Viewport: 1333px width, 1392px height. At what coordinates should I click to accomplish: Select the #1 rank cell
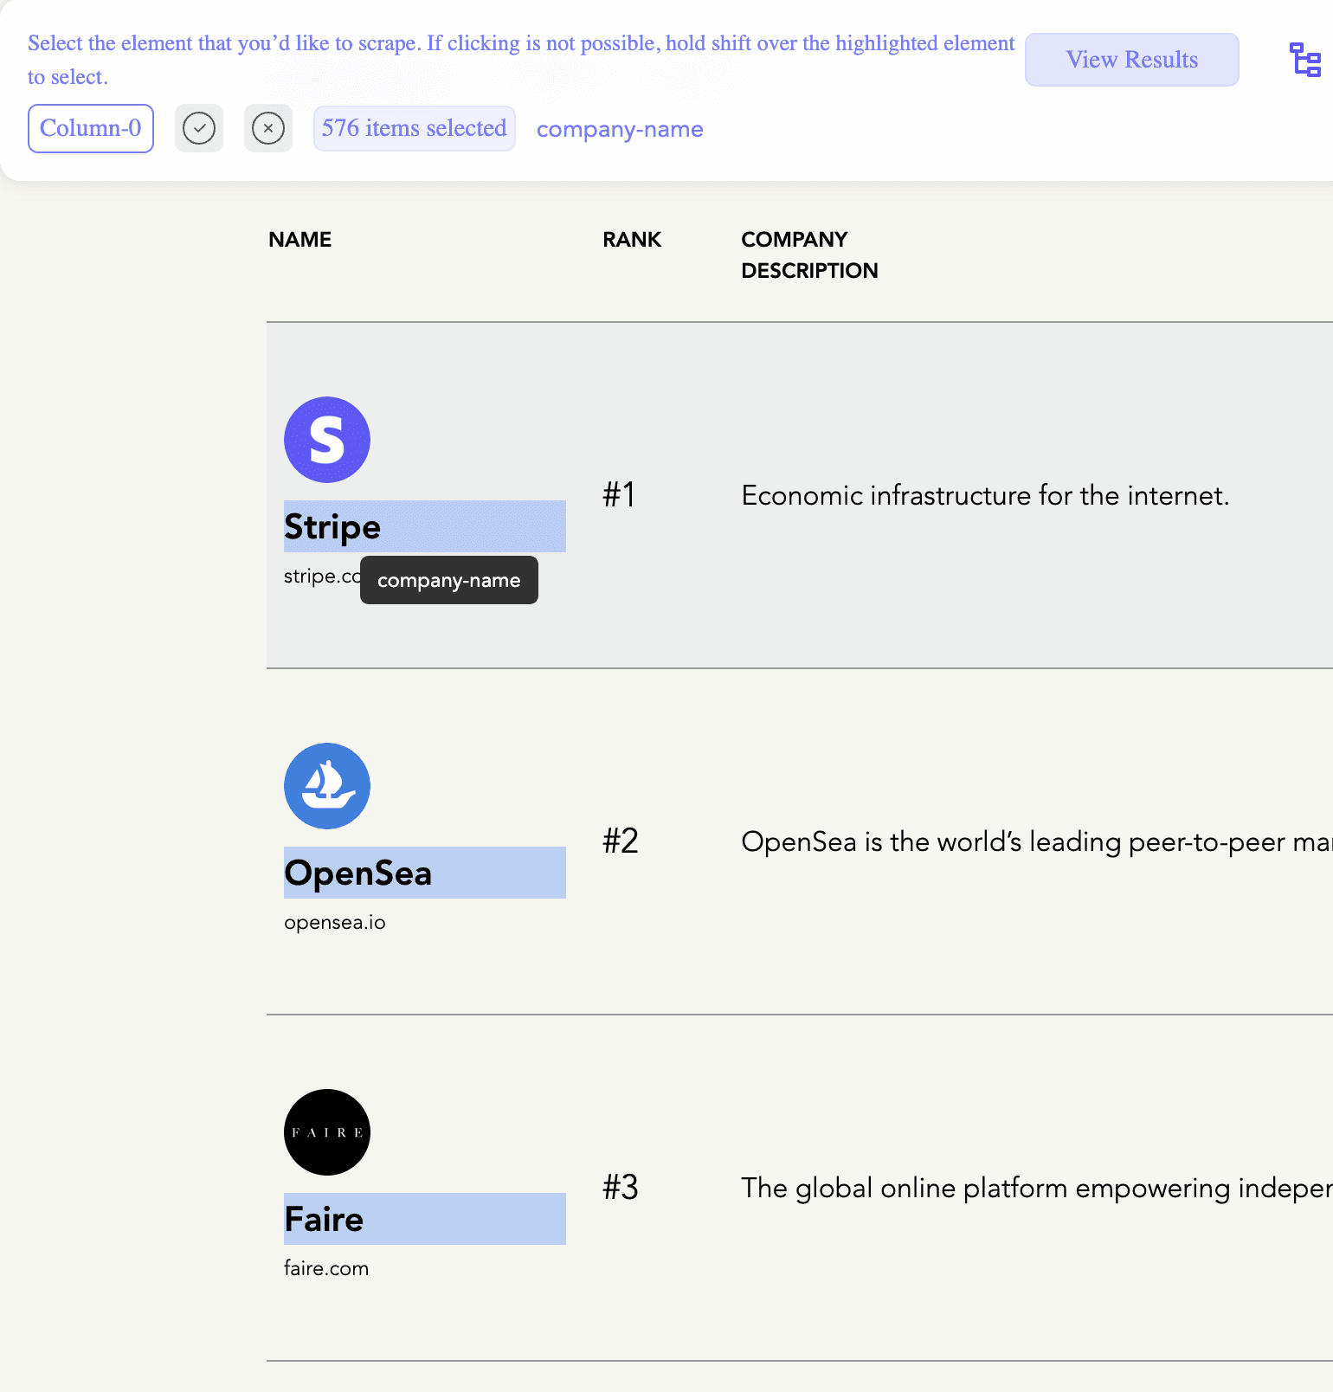pos(620,495)
